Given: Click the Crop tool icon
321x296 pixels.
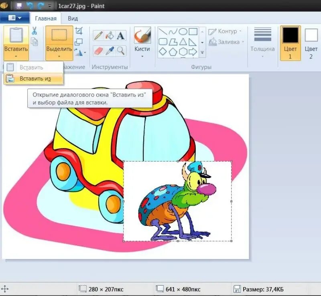Looking at the screenshot, I should pos(79,31).
